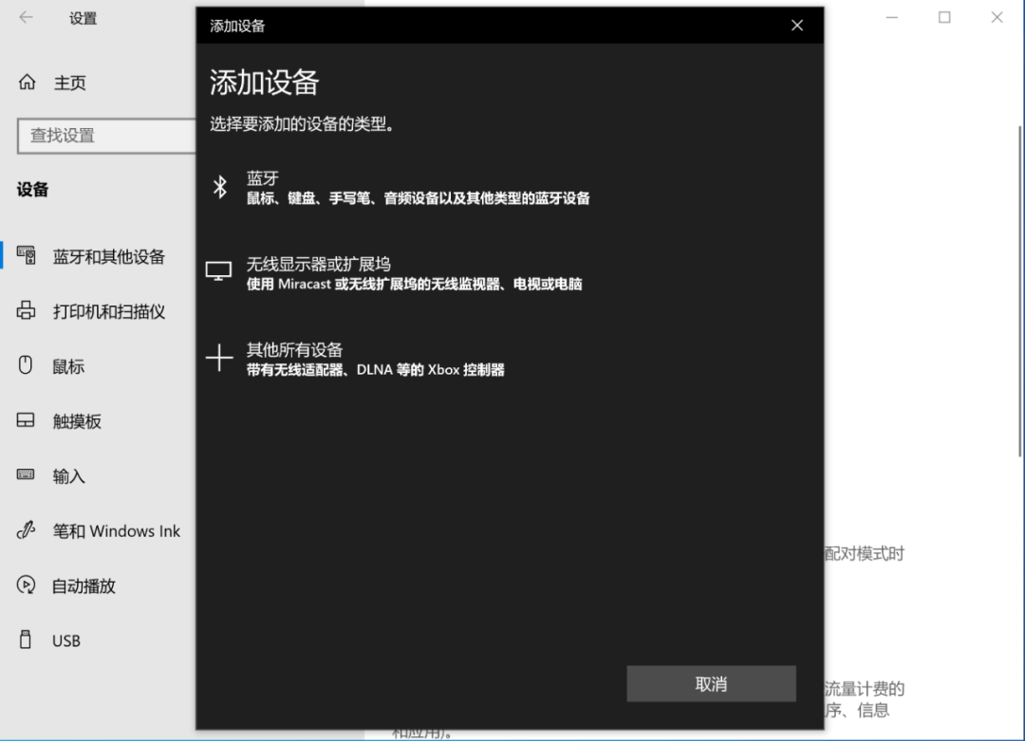The image size is (1025, 741).
Task: Click the touchpad icon in the sidebar
Action: pyautogui.click(x=26, y=420)
